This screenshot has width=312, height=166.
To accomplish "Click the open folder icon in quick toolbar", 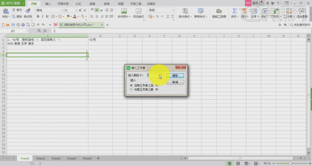I will pyautogui.click(x=8, y=25).
